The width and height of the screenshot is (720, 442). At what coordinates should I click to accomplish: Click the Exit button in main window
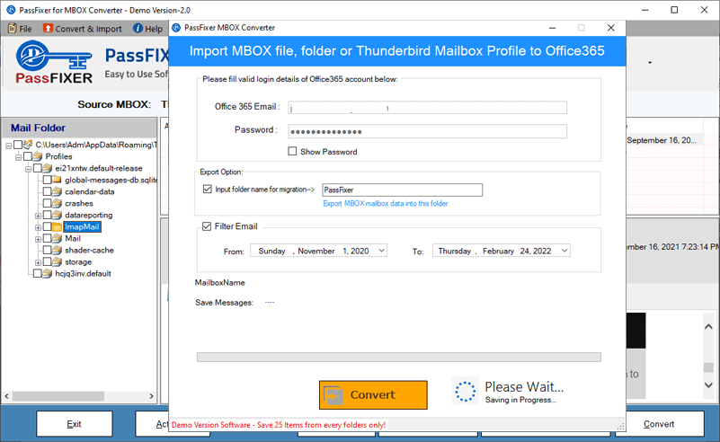tap(75, 424)
